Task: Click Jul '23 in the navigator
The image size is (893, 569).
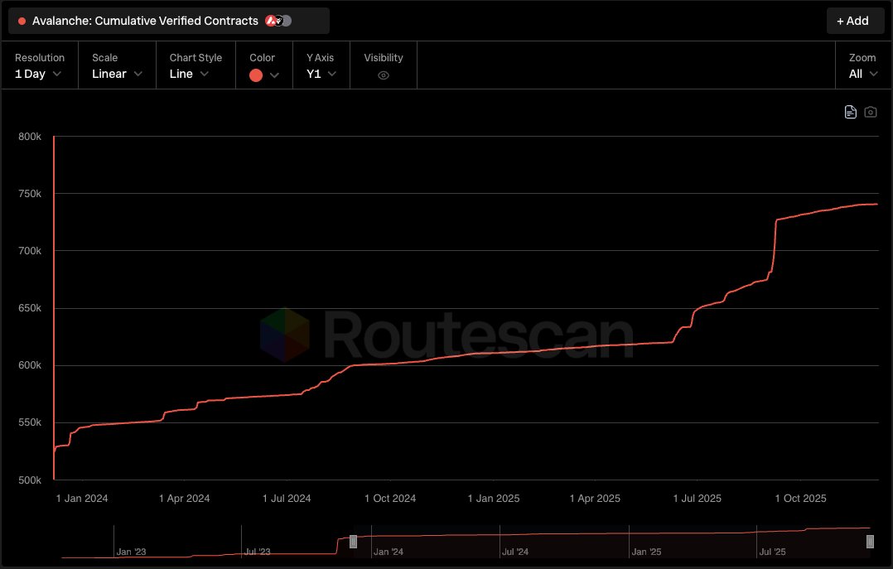Action: coord(258,552)
